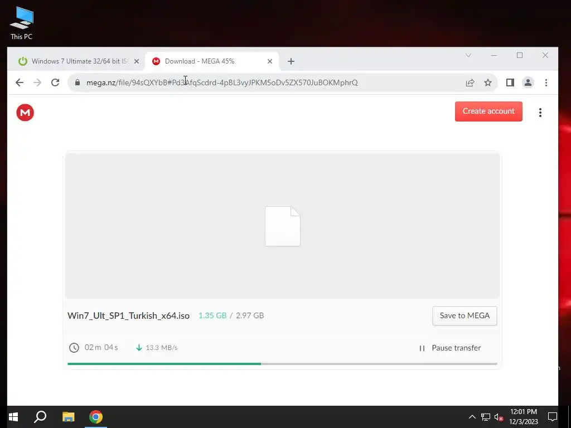Viewport: 571px width, 428px height.
Task: Click the MEGA logo icon
Action: click(x=25, y=113)
